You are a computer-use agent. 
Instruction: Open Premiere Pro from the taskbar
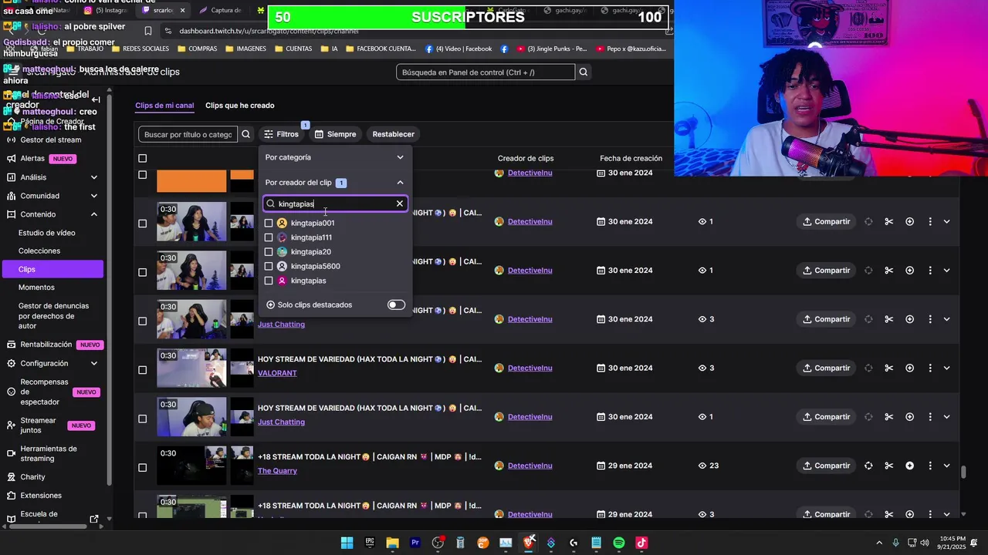pos(415,543)
